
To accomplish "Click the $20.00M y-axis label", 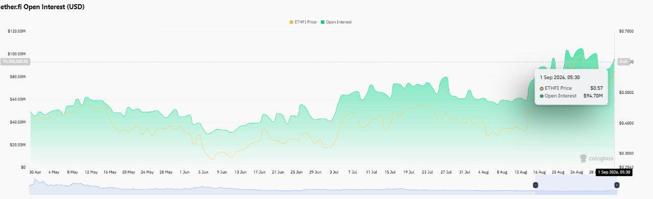I will [17, 145].
